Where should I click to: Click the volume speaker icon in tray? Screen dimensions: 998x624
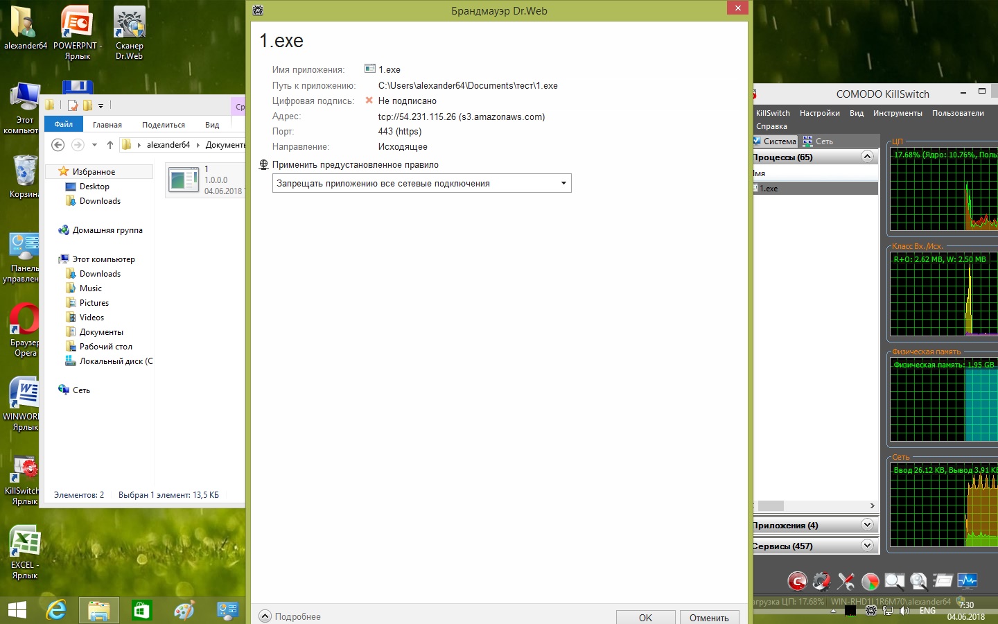[904, 611]
